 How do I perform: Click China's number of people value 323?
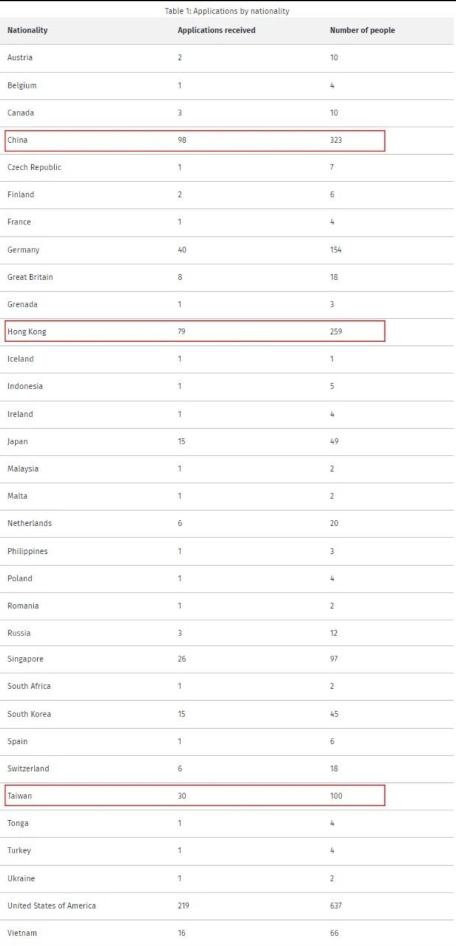pyautogui.click(x=336, y=140)
